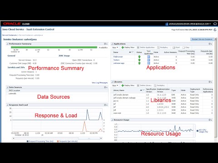Open Resource Usage gear options
This screenshot has height=163, width=218.
(x=210, y=120)
